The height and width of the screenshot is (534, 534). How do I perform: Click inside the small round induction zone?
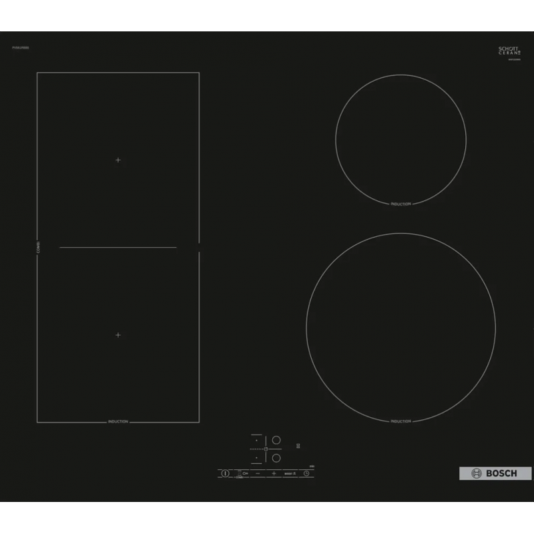[401, 140]
